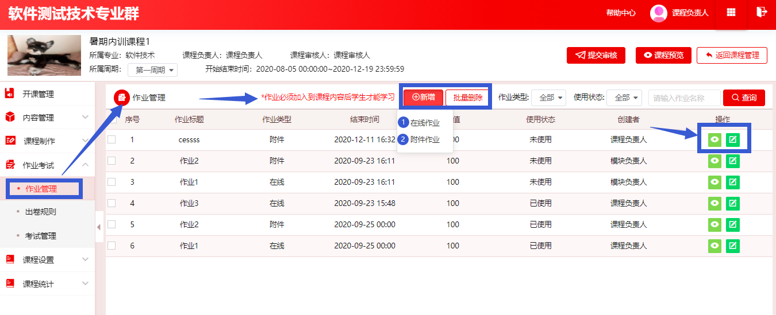776x315 pixels.
Task: Click the 请输入作业名称 search field
Action: tap(684, 98)
